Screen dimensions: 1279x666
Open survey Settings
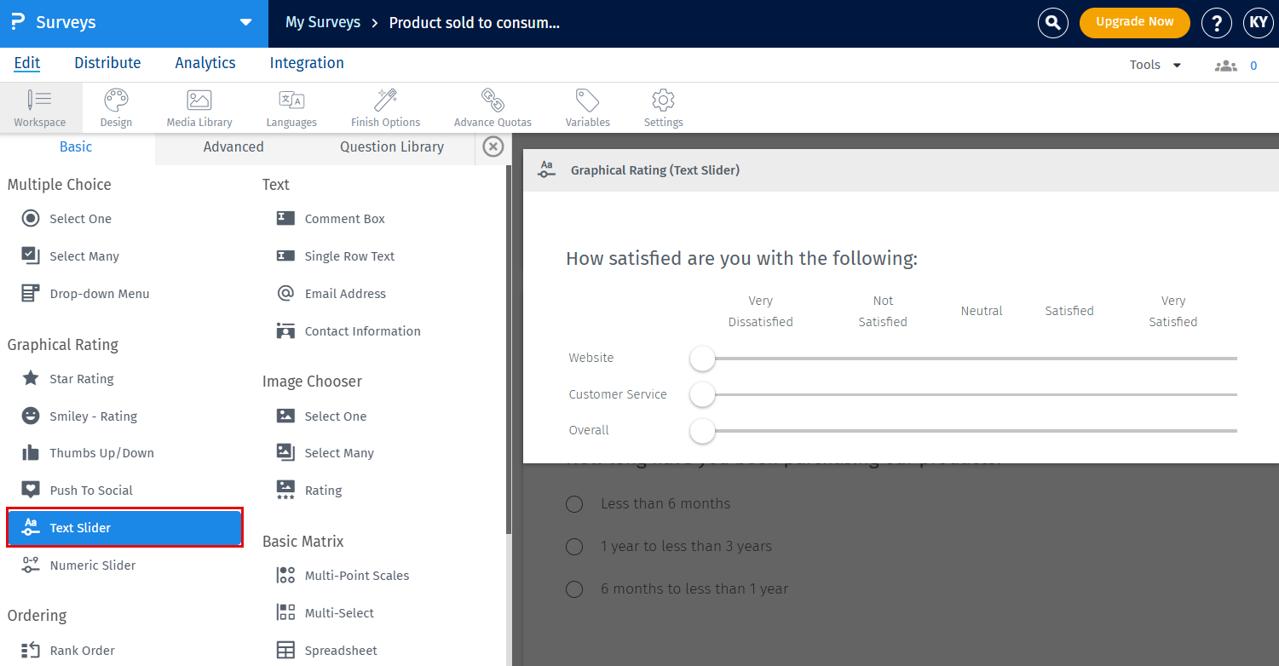click(x=663, y=107)
